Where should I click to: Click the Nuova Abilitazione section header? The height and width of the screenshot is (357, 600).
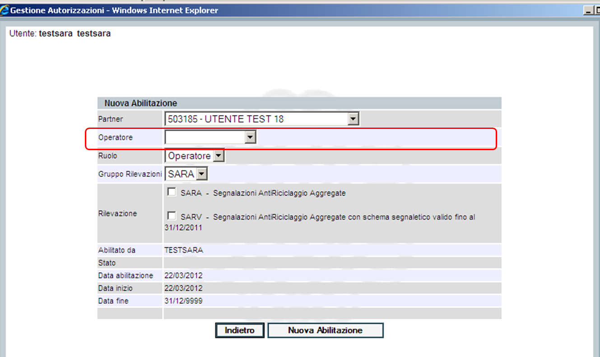pos(299,103)
